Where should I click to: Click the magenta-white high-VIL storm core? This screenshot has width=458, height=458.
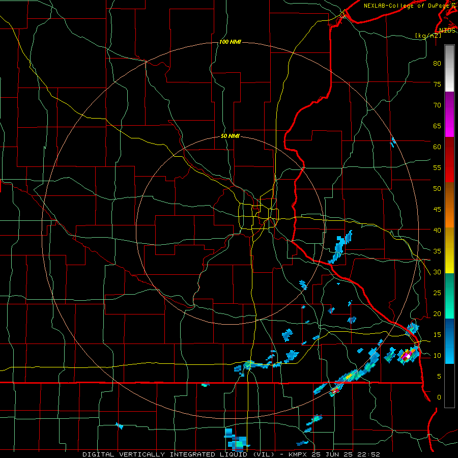[407, 356]
